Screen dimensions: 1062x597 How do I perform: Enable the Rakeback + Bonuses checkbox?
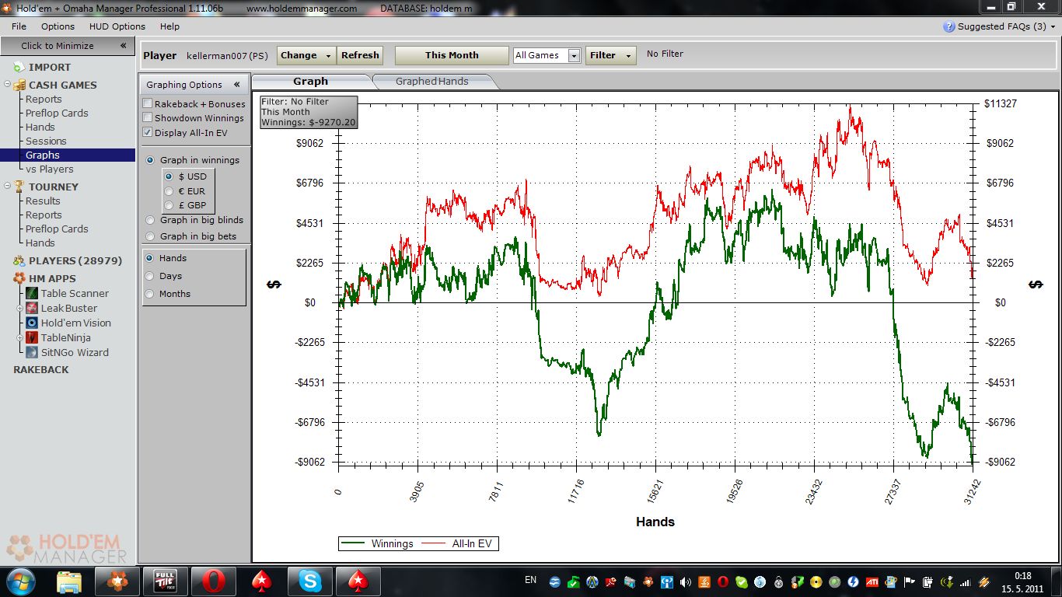point(148,103)
